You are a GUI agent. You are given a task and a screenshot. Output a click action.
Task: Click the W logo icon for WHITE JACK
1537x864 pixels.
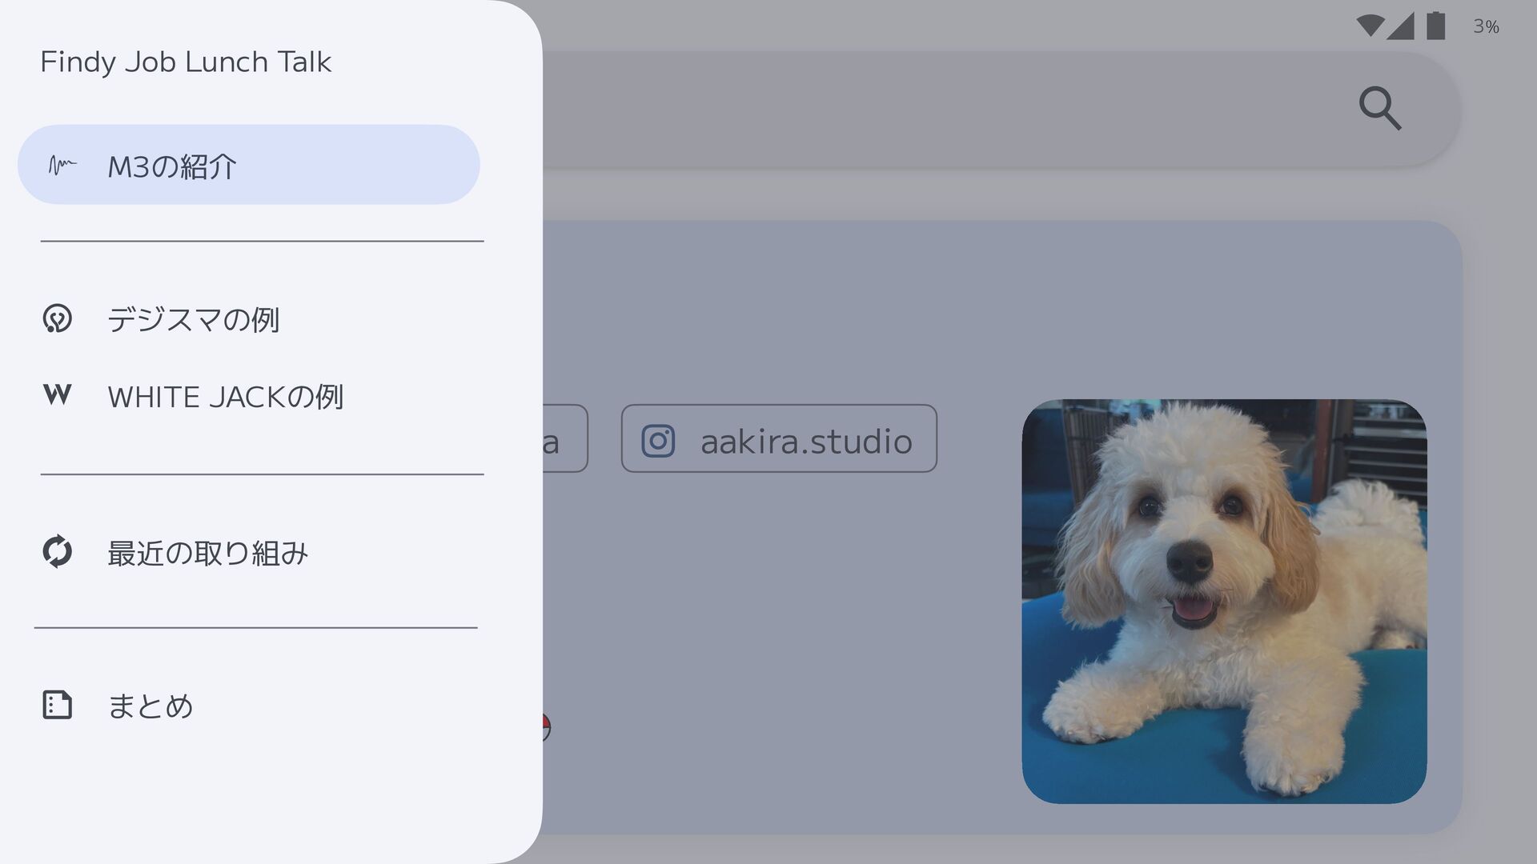57,394
